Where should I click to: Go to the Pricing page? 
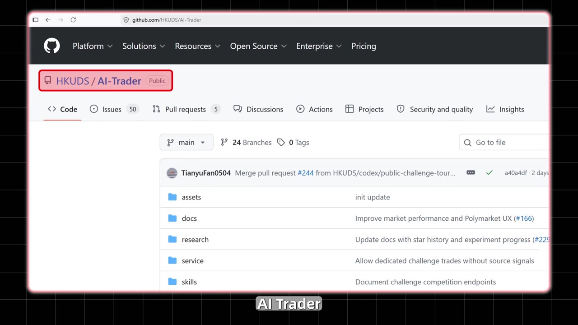364,46
